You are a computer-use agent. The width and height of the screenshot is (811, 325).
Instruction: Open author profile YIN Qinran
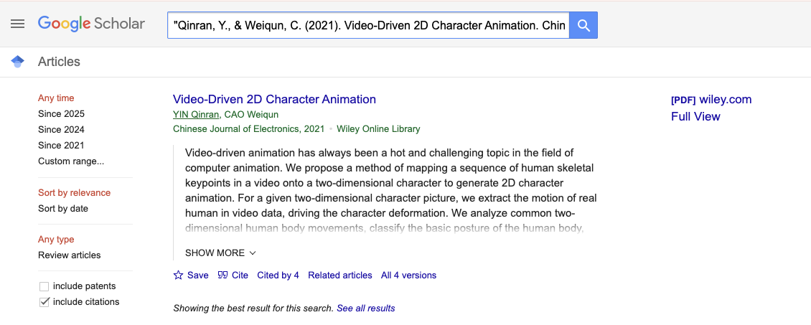pos(196,115)
